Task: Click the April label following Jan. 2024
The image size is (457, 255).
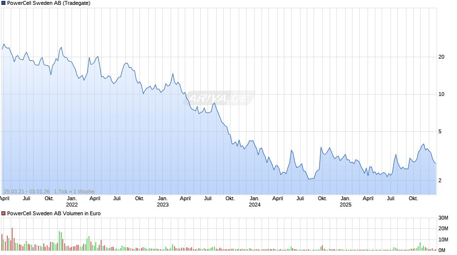Action: (278, 199)
